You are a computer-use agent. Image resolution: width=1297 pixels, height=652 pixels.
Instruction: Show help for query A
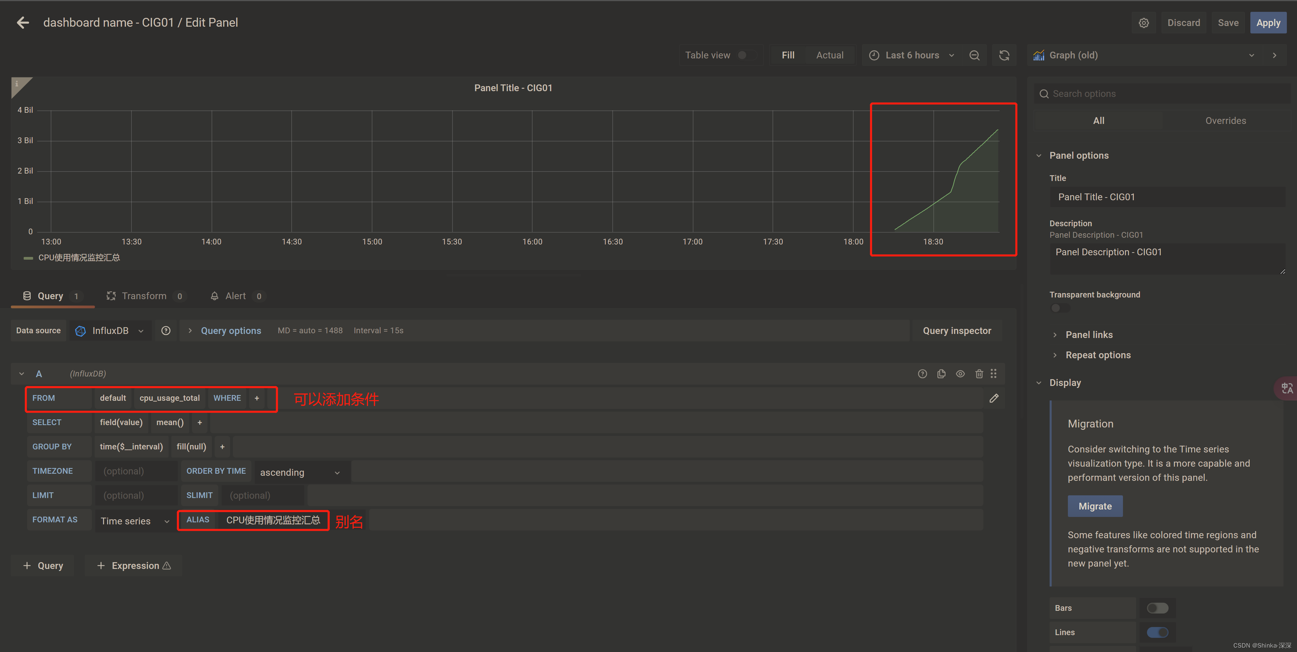click(922, 374)
